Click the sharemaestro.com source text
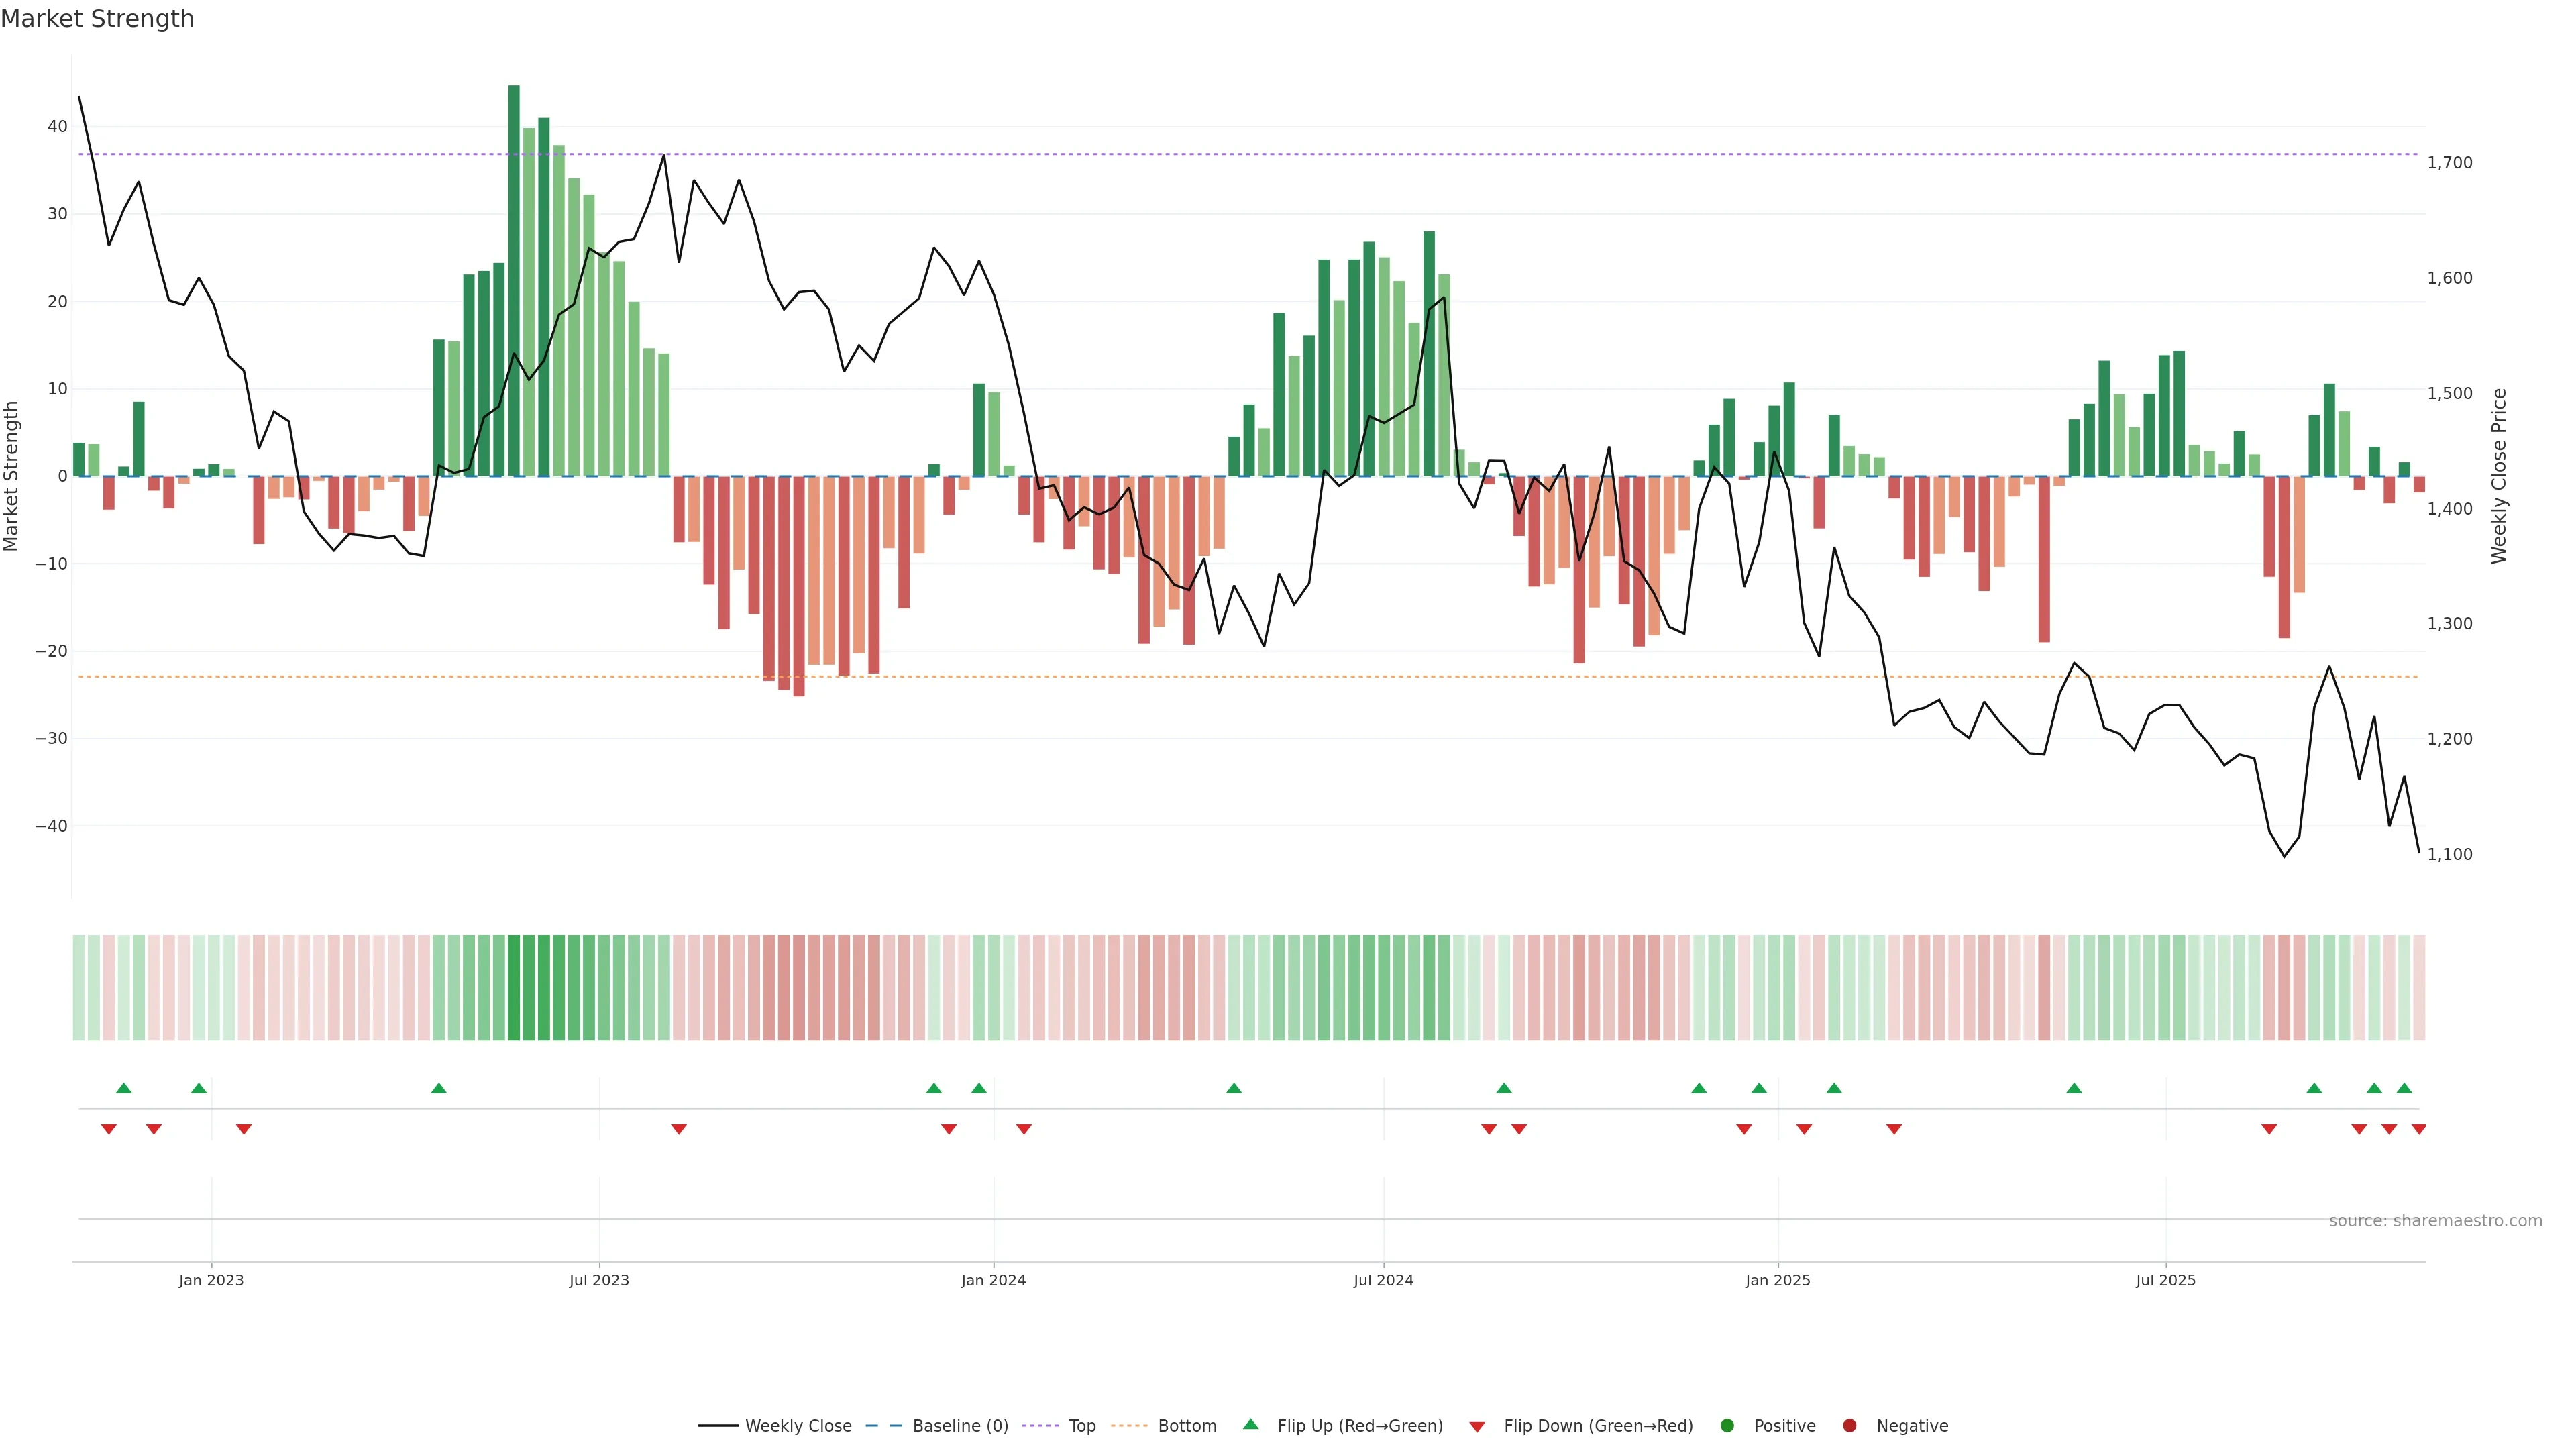The image size is (2576, 1449). point(2435,1221)
